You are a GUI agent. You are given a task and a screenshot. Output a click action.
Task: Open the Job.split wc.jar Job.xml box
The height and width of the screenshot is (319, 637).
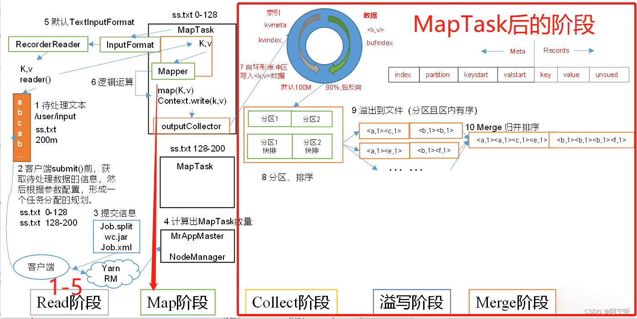pyautogui.click(x=116, y=236)
